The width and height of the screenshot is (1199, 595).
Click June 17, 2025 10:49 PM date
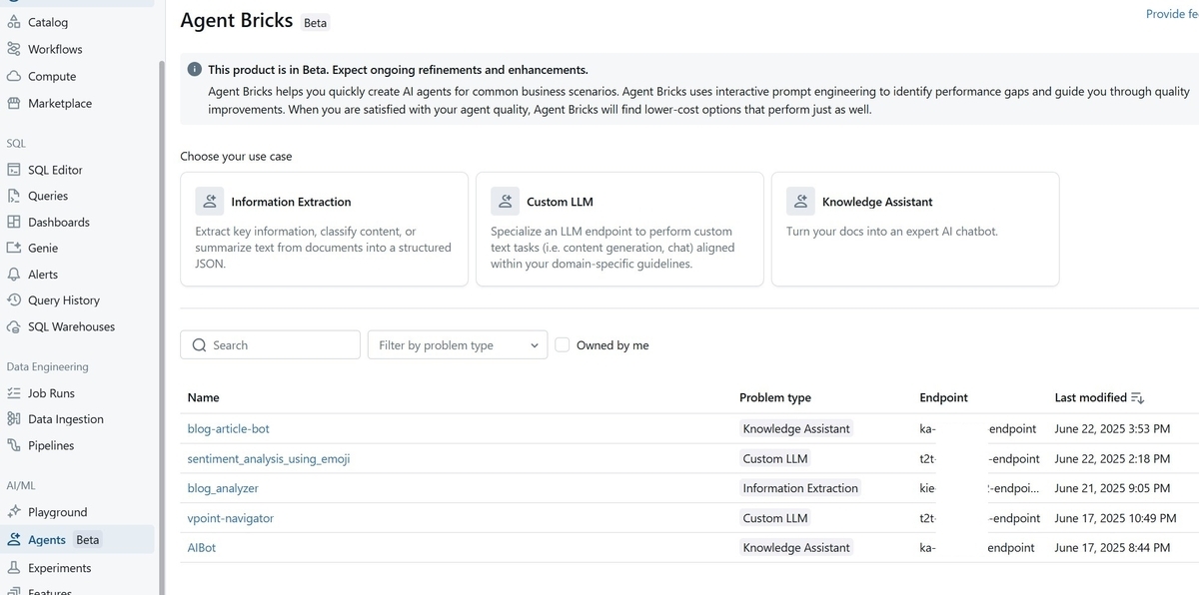[1115, 518]
